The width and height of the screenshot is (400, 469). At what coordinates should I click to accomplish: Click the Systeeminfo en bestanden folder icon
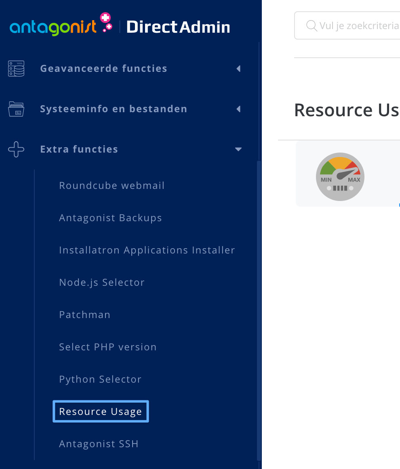pos(16,109)
